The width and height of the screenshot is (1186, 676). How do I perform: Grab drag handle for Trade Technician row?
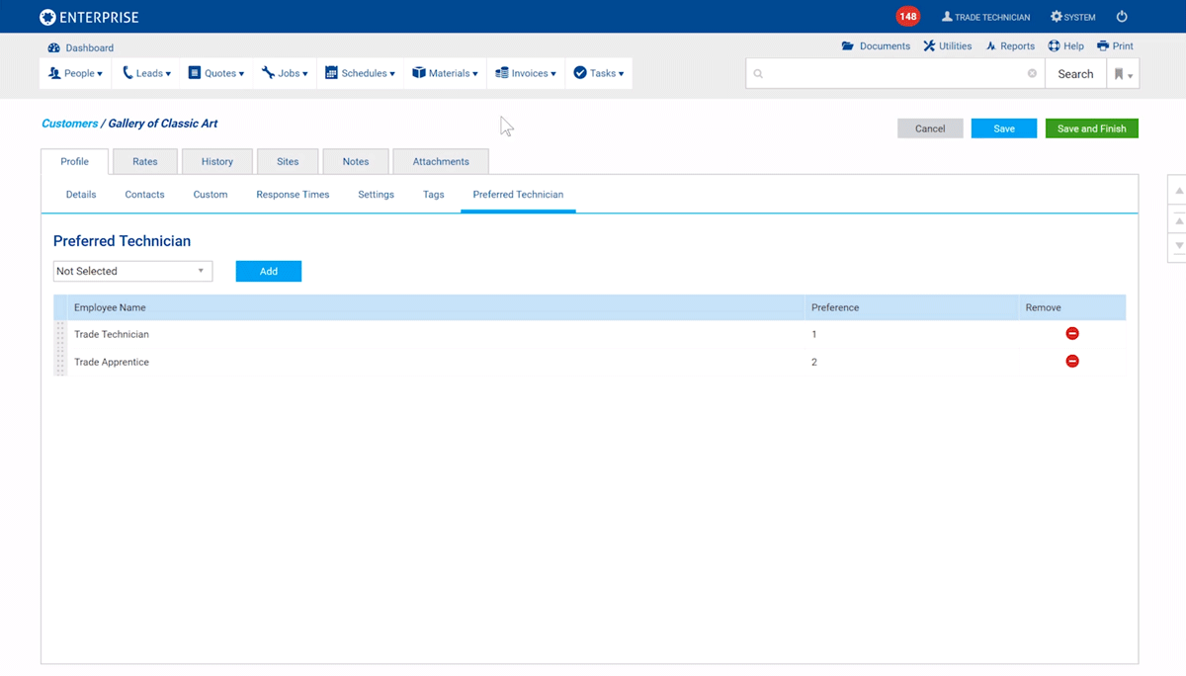click(x=60, y=334)
